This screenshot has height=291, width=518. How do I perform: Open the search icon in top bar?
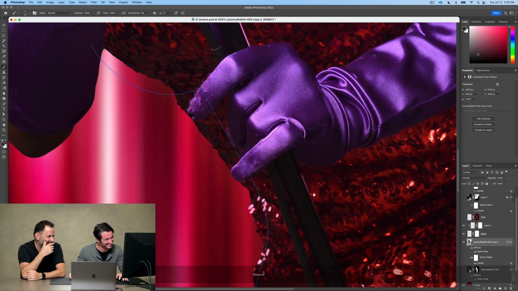[x=505, y=13]
